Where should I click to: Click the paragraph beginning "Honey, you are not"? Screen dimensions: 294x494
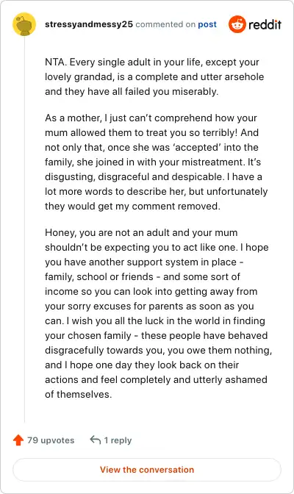click(158, 313)
